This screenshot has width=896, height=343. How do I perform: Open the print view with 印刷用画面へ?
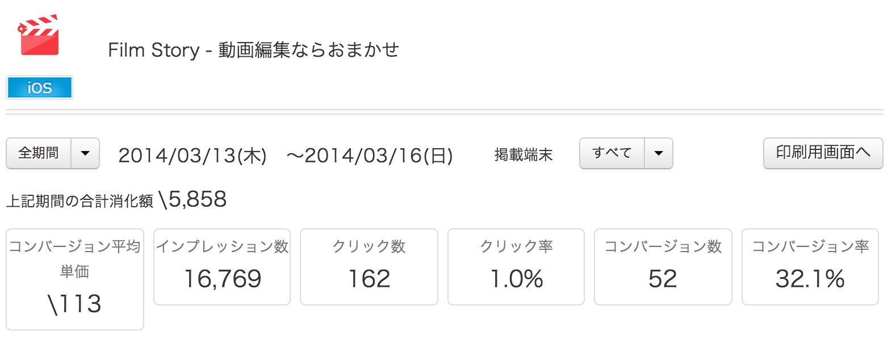point(823,153)
